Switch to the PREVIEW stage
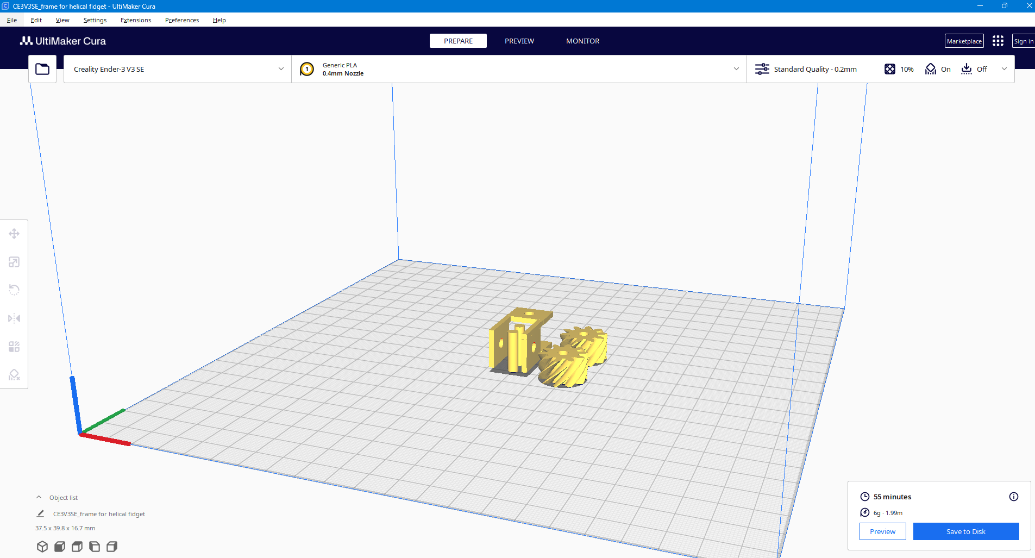The height and width of the screenshot is (558, 1035). tap(519, 41)
